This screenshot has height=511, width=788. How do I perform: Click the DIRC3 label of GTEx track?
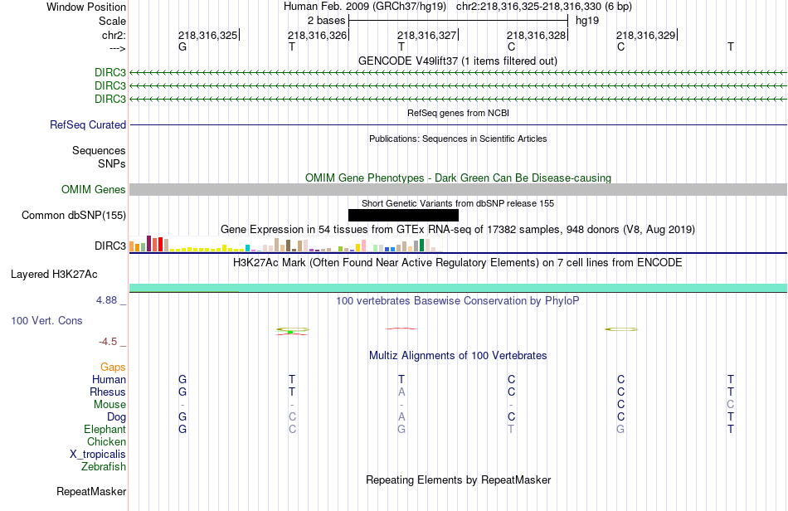pos(110,246)
